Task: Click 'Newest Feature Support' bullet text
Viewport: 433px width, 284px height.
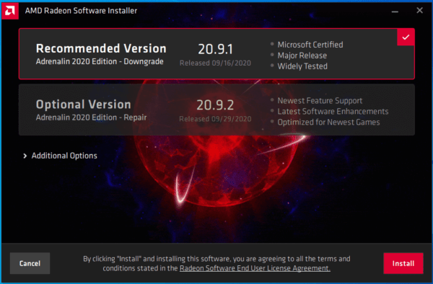Action: [x=320, y=101]
